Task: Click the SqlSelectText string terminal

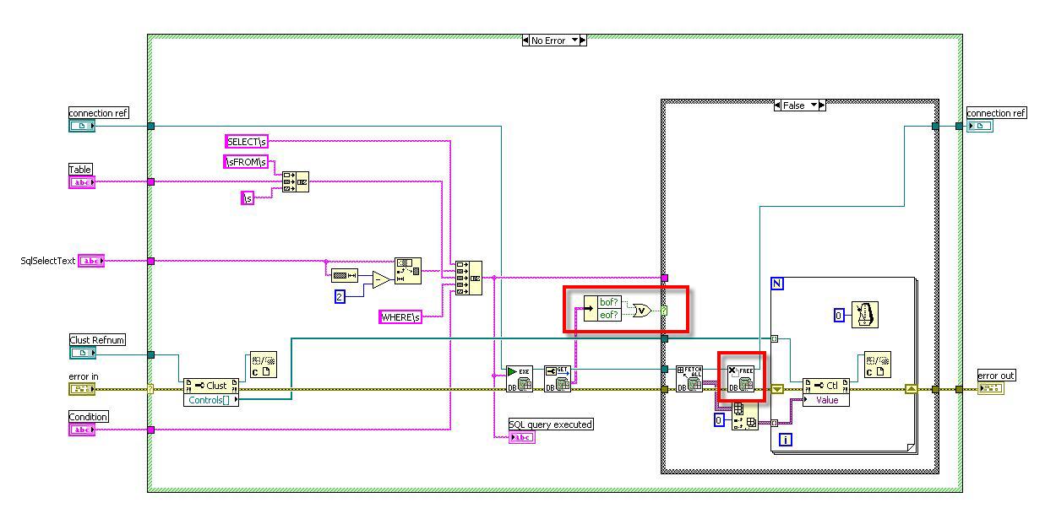Action: point(91,261)
